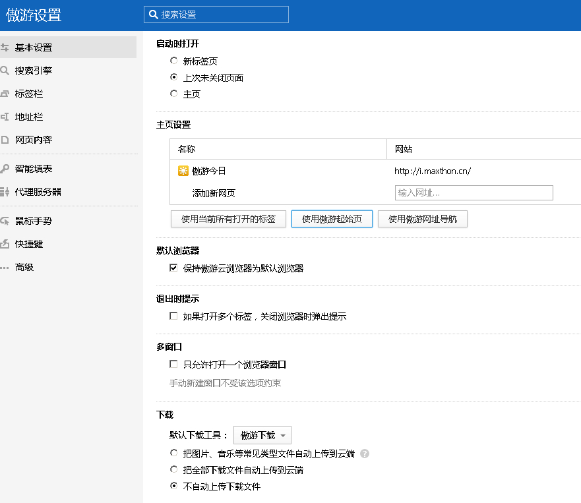Screen dimensions: 581x503
Task: Click the 标签栏 sidebar icon
Action: tap(4, 94)
